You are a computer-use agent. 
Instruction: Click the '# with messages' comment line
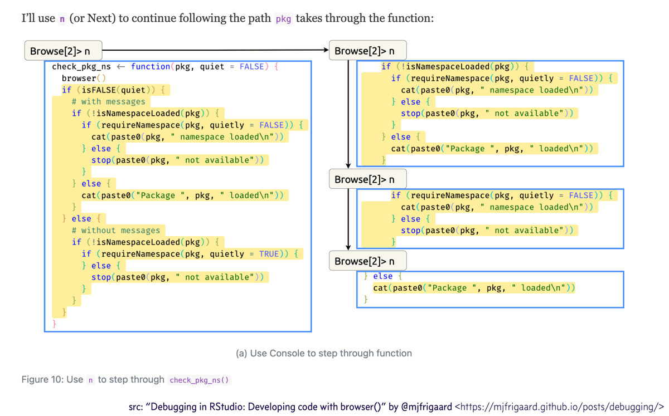tap(108, 101)
